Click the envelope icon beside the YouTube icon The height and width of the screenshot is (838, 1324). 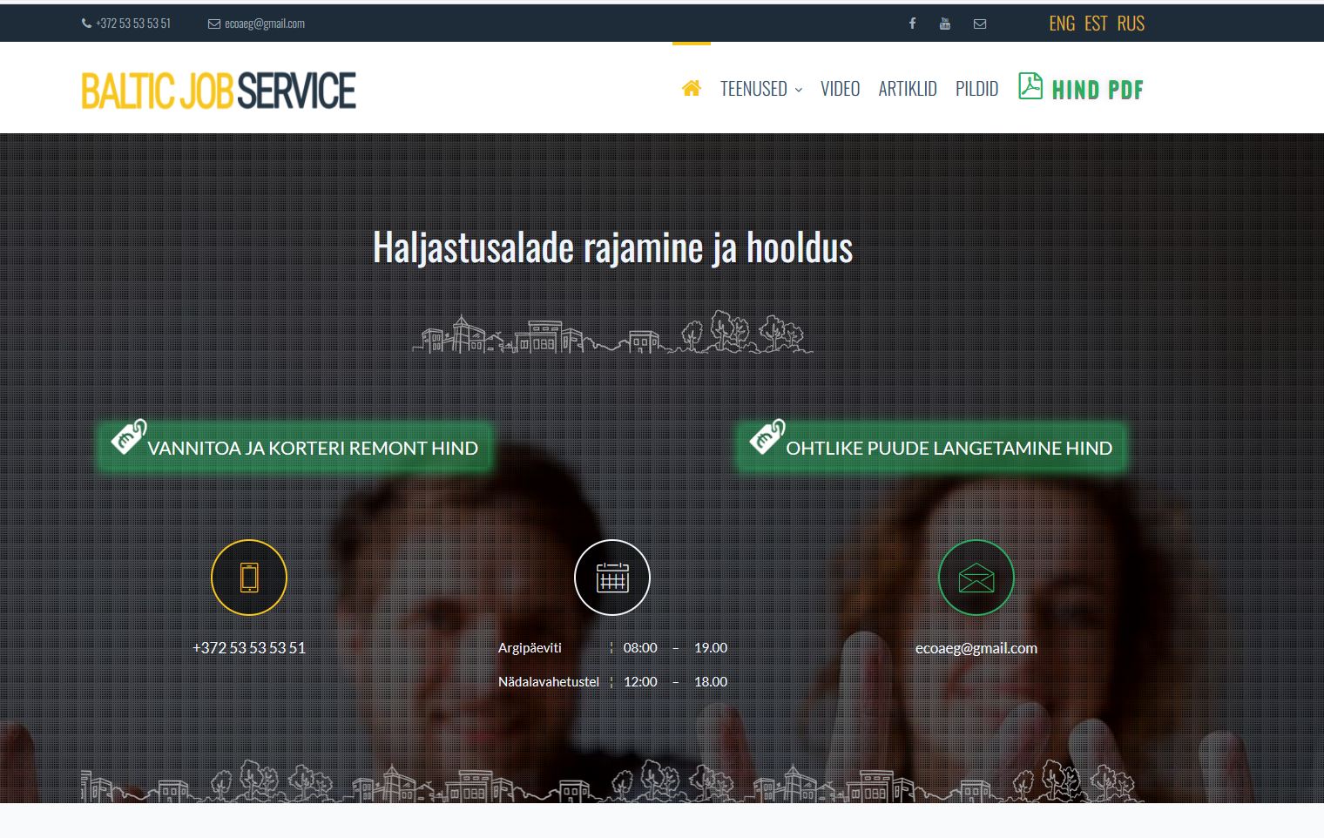(980, 24)
